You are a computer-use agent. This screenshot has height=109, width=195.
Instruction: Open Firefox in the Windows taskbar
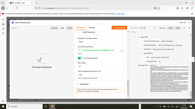52,106
